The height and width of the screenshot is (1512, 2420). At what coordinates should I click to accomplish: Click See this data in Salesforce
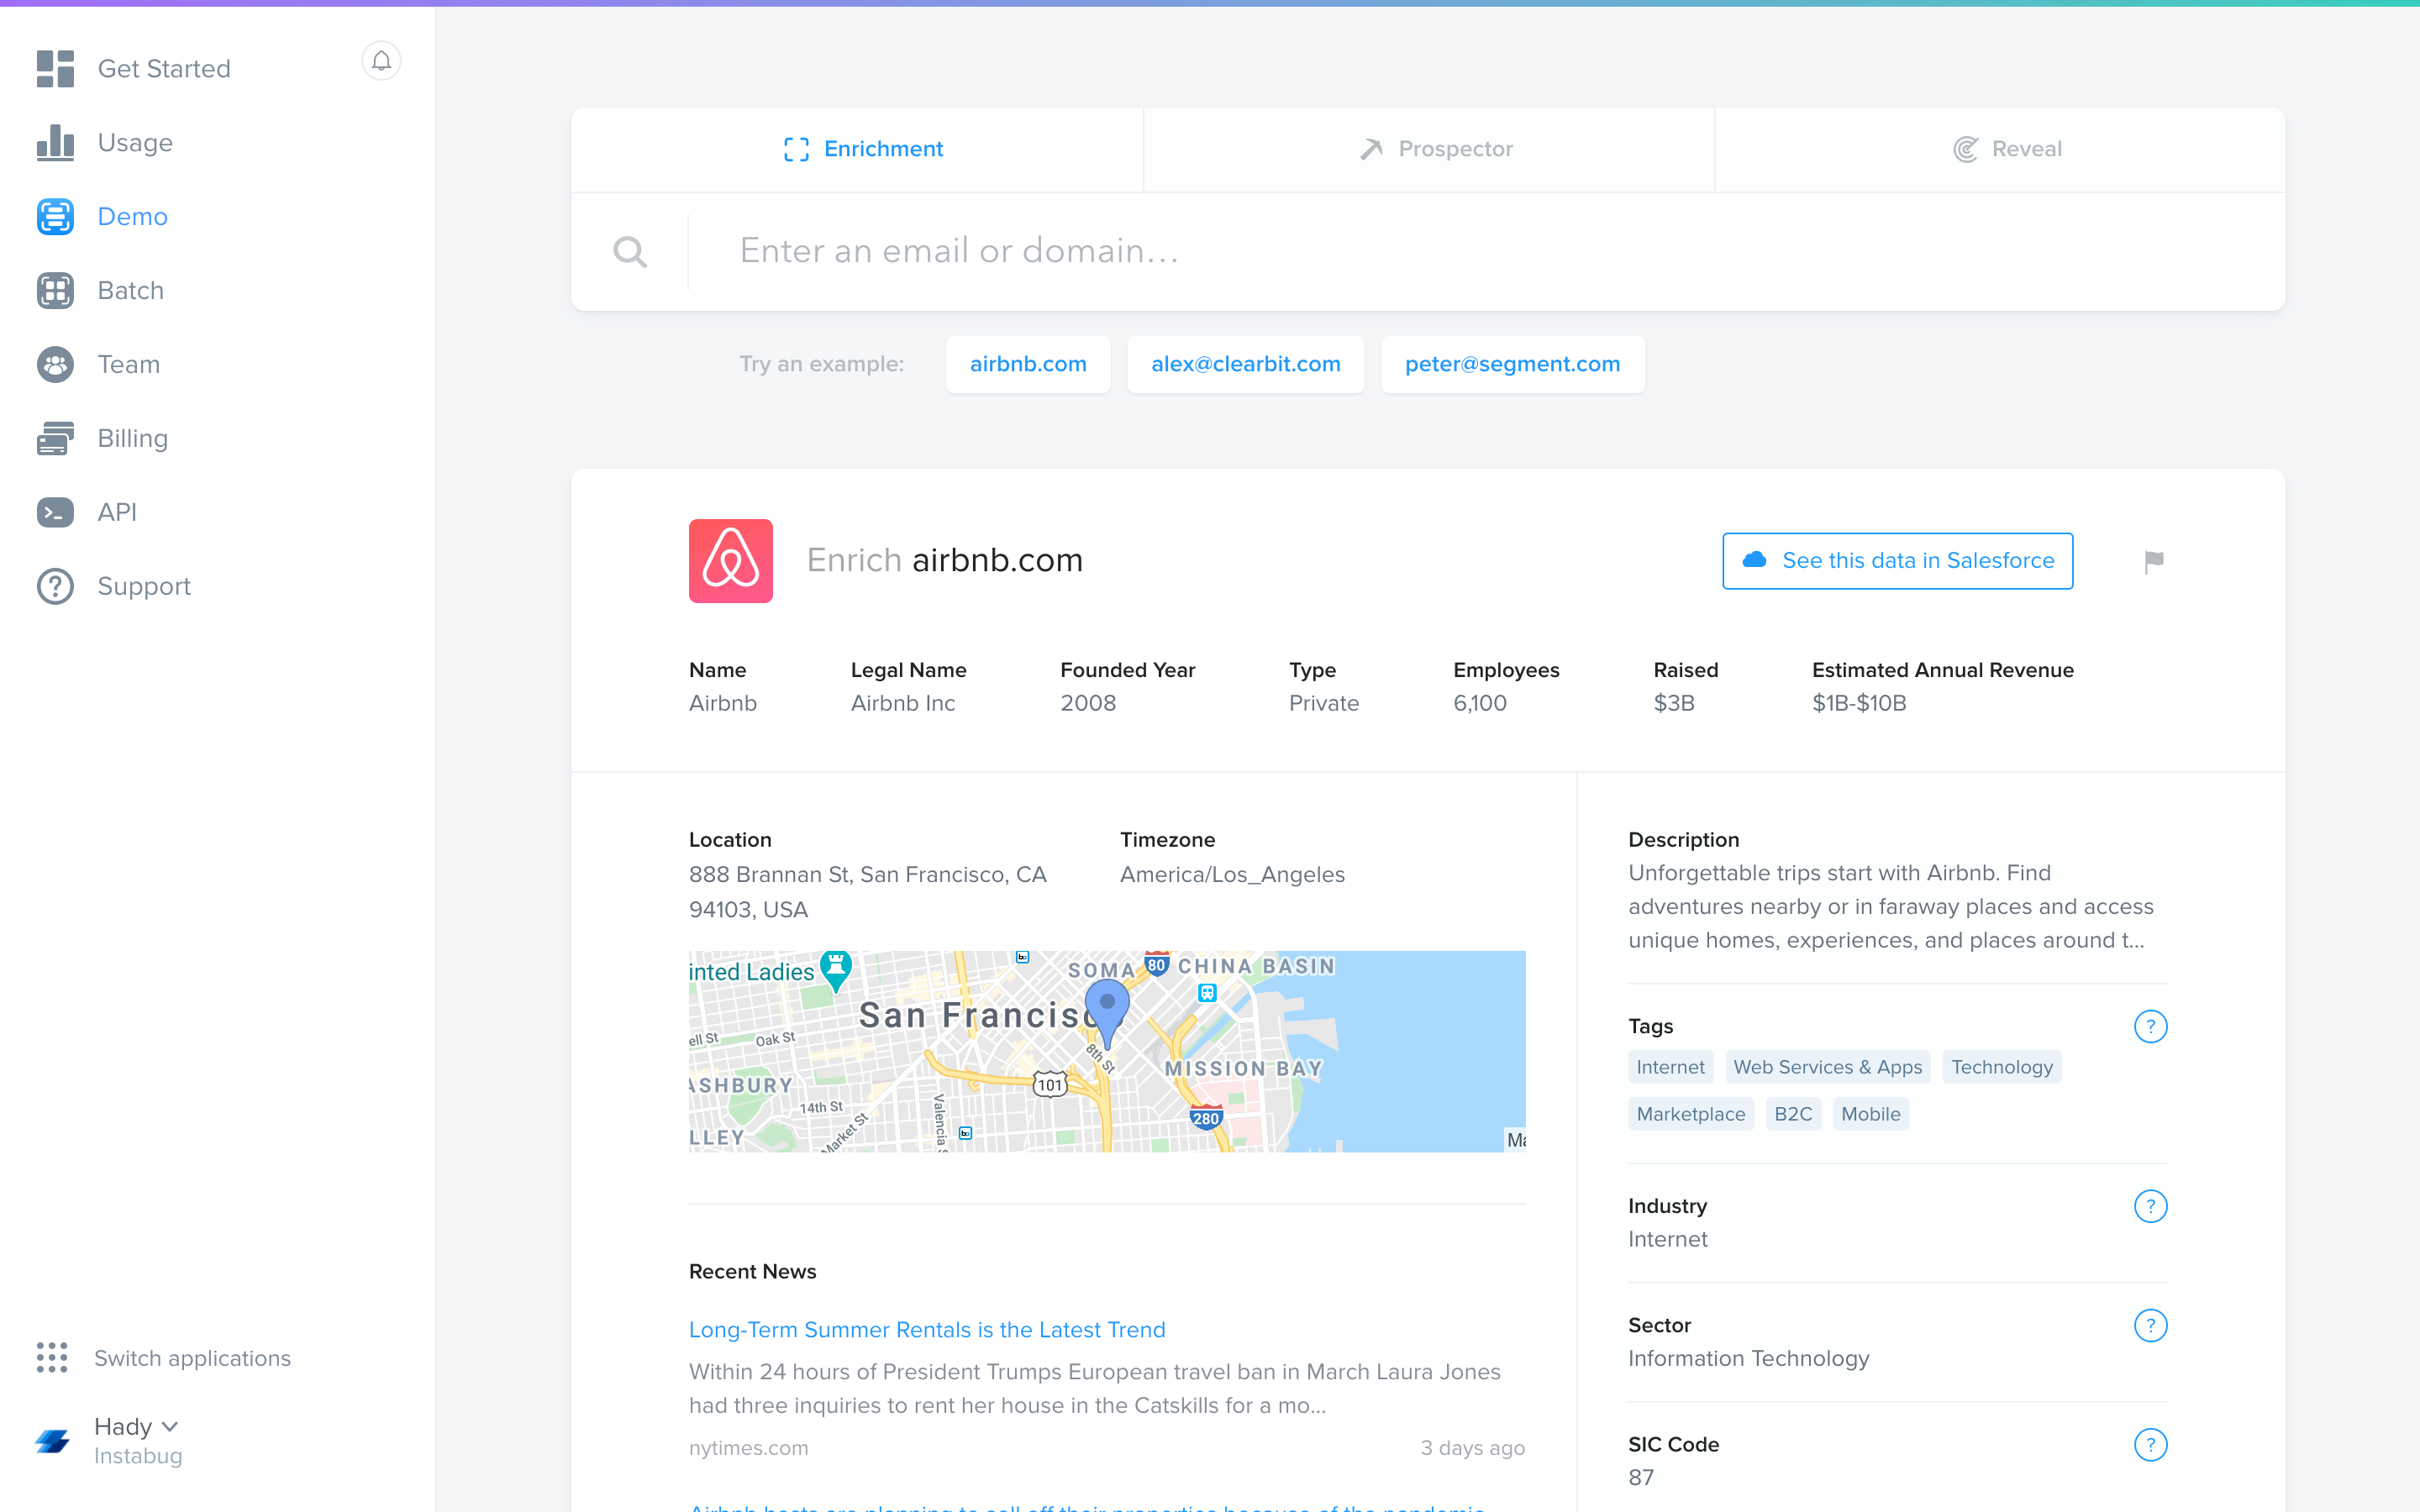pos(1897,561)
